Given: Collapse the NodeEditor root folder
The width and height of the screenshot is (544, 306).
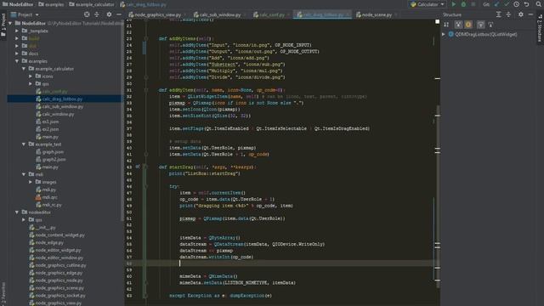Looking at the screenshot, I should pos(10,23).
